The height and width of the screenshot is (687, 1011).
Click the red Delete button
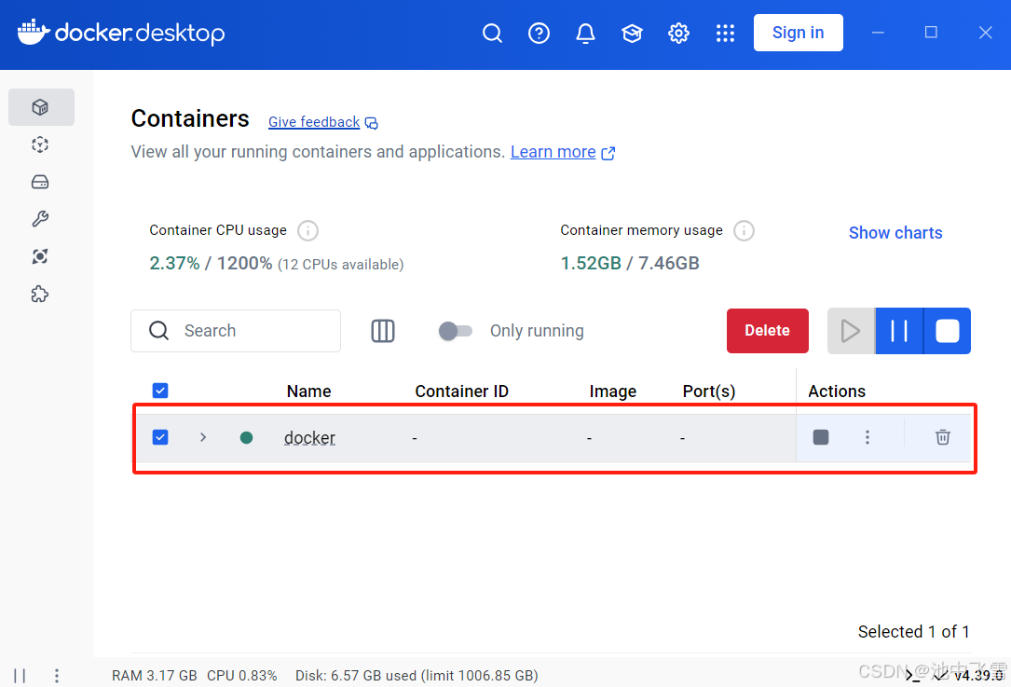click(767, 331)
